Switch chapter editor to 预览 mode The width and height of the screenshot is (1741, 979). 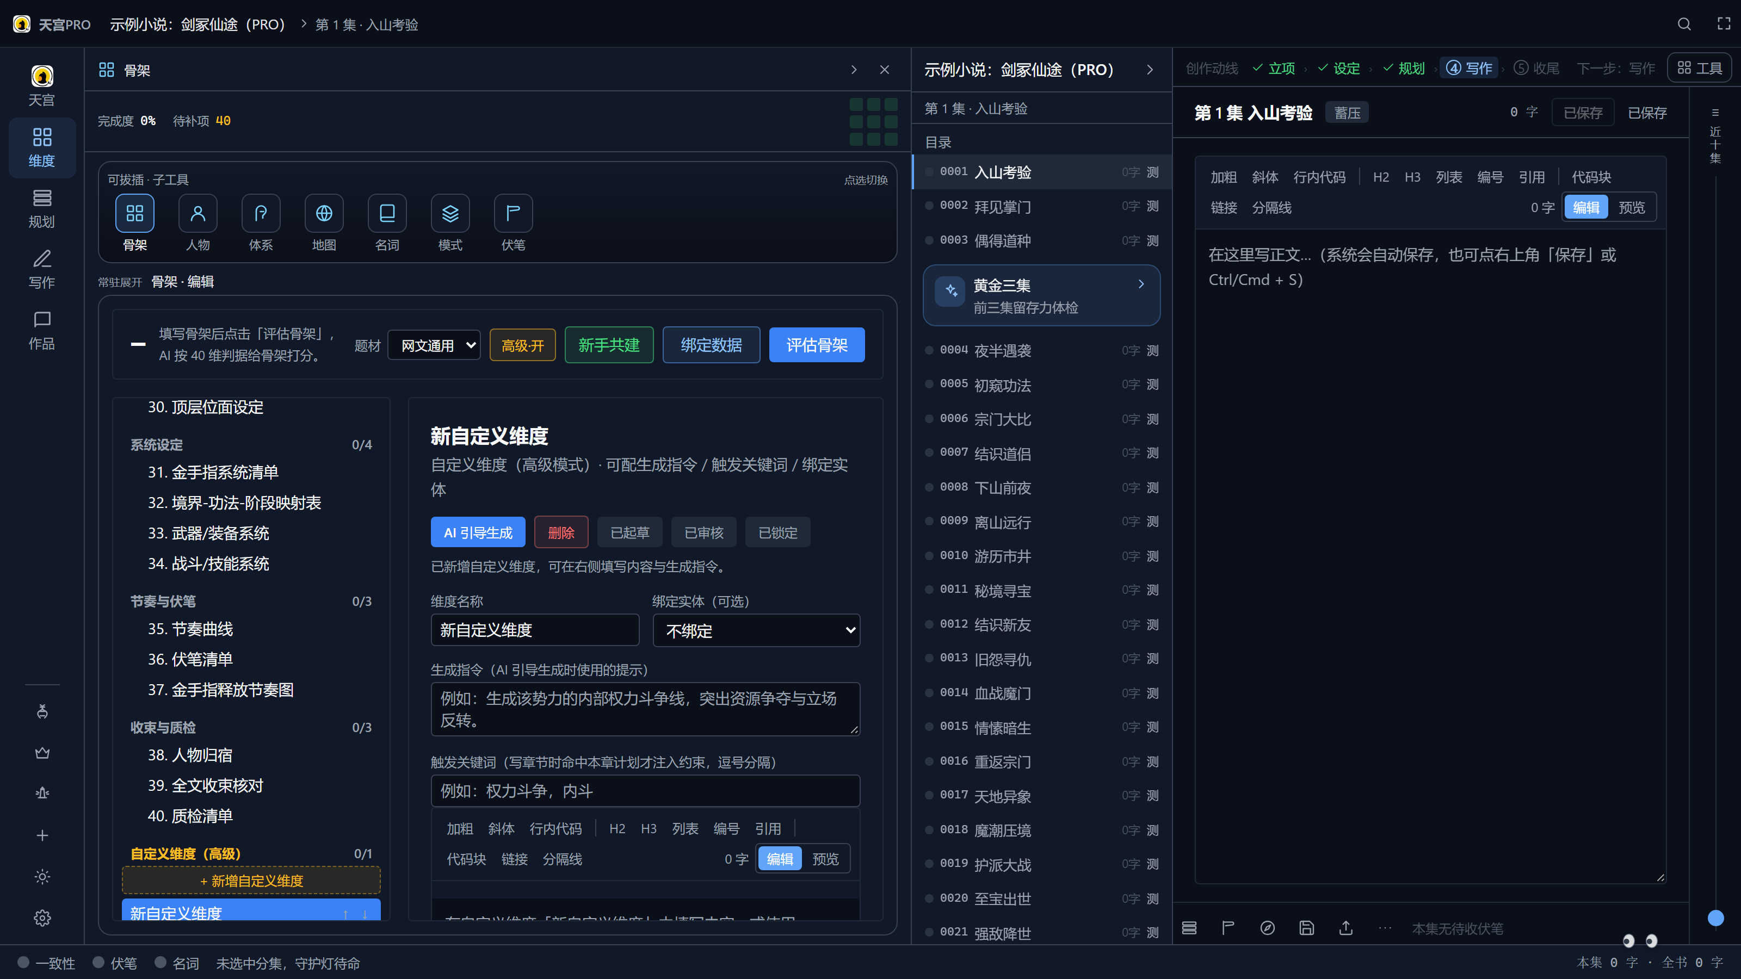click(x=1631, y=207)
